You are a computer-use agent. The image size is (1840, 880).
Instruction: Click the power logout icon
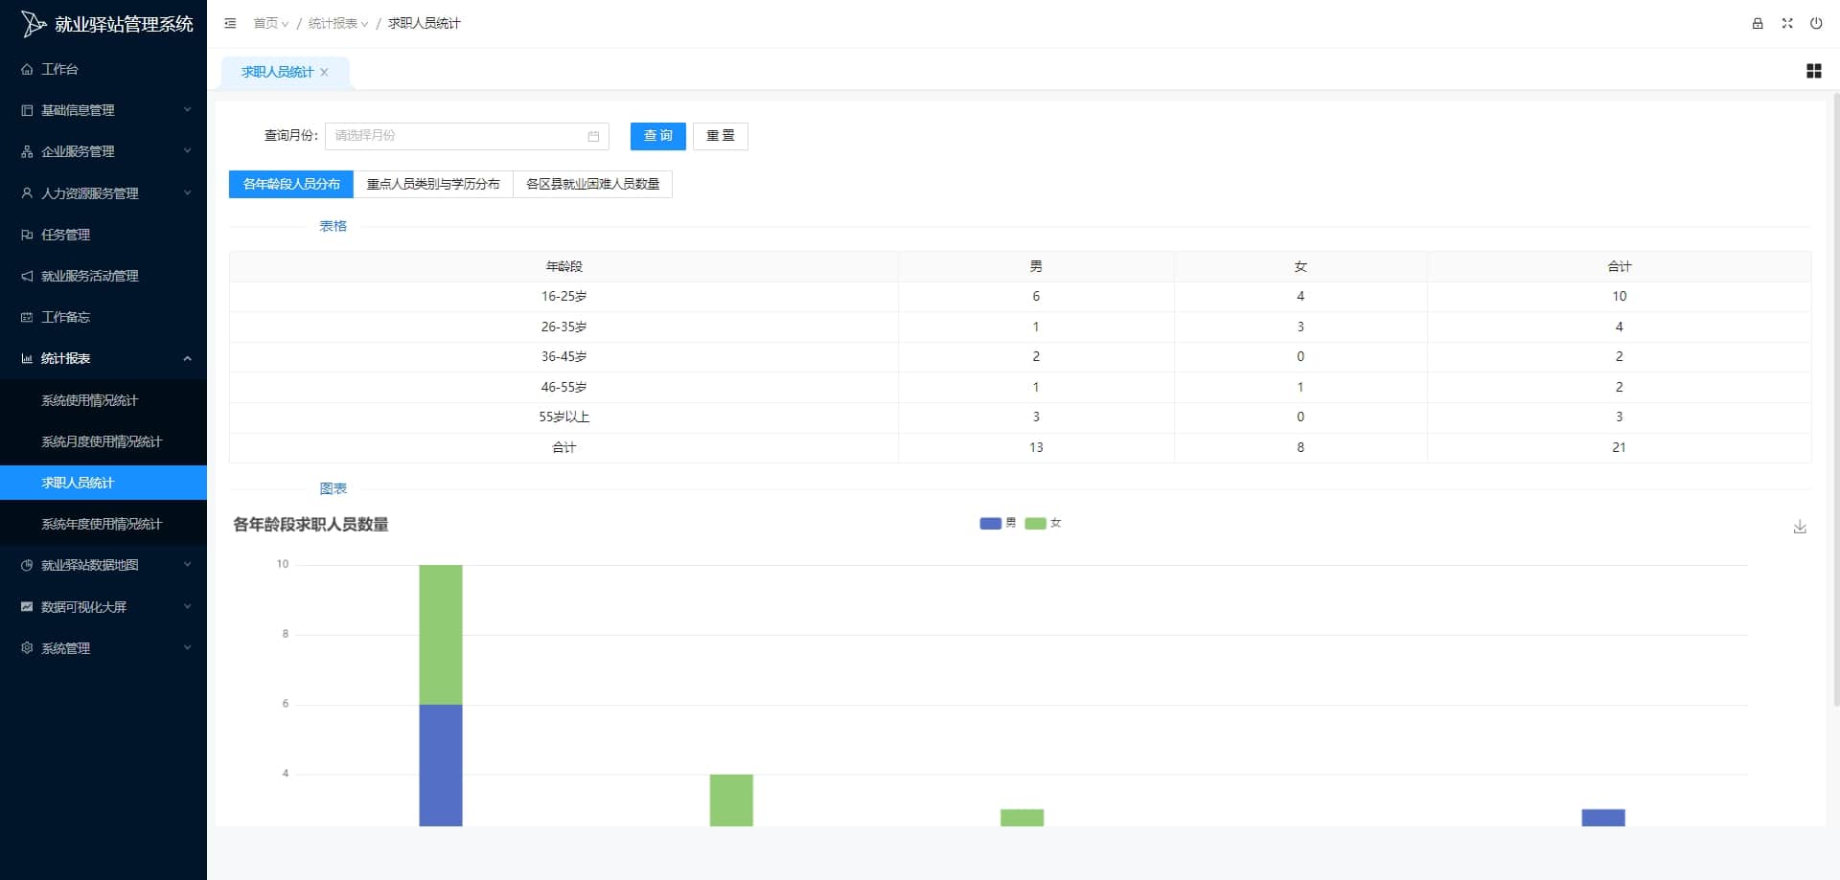point(1816,23)
